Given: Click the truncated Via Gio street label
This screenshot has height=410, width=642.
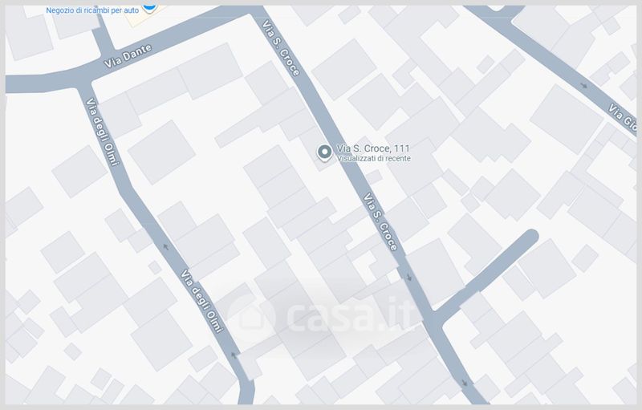Looking at the screenshot, I should pos(622,117).
